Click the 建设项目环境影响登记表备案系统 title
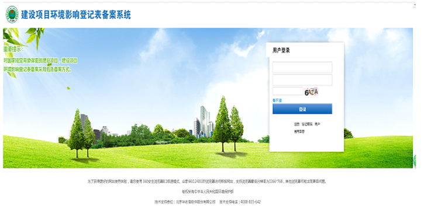 (x=76, y=15)
